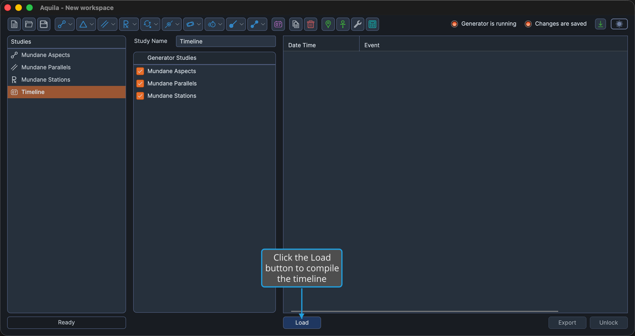Open dropdown arrow beside triangle icon
Screen dimensions: 635x336
(92, 24)
